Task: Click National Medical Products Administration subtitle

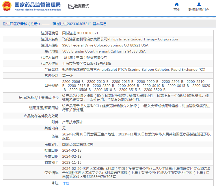Action: point(38,10)
